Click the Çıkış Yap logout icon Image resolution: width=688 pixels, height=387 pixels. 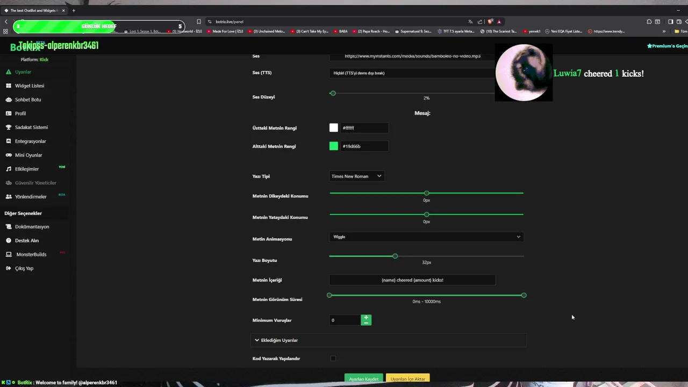click(9, 268)
